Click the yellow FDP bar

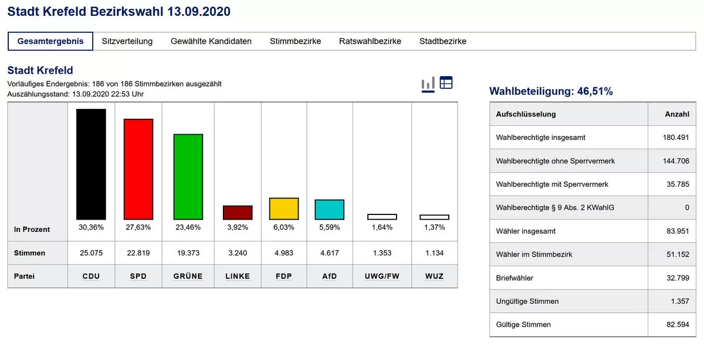[x=284, y=209]
